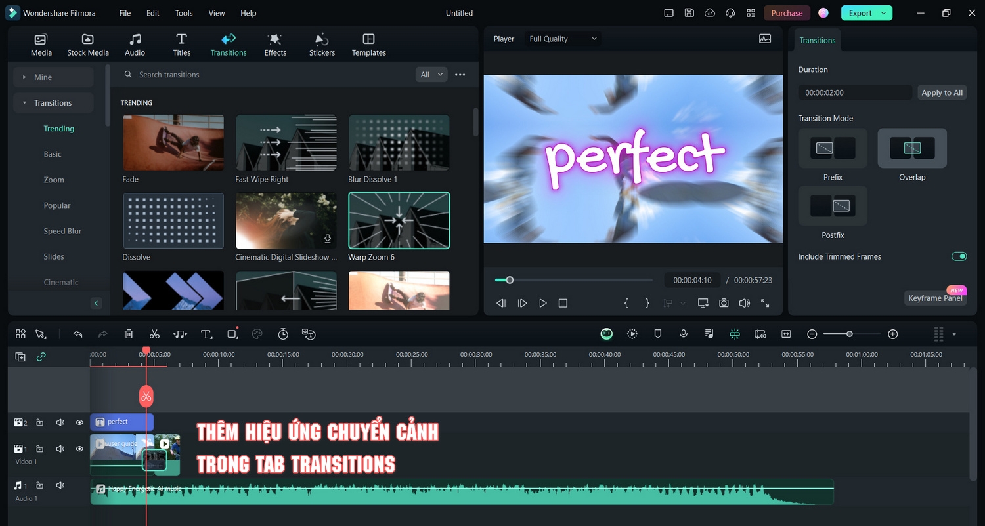Viewport: 985px width, 526px height.
Task: Hide the Video 1 track with the eye icon
Action: [79, 449]
